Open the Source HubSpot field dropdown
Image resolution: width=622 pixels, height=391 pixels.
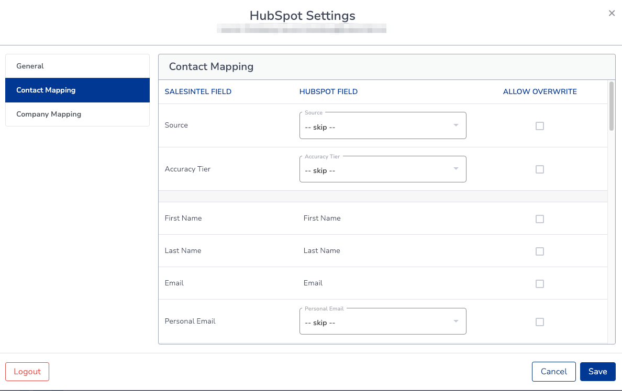[x=383, y=125]
